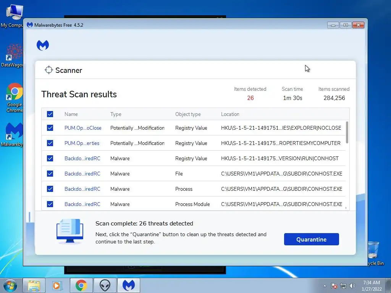Open the alien head app in the taskbar
Image resolution: width=391 pixels, height=293 pixels.
[x=105, y=285]
